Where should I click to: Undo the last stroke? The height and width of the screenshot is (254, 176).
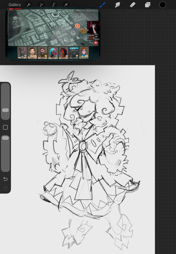[x=5, y=179]
